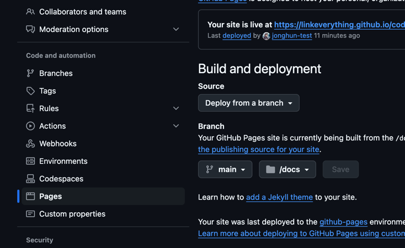Expand the Rules section chevron

176,108
